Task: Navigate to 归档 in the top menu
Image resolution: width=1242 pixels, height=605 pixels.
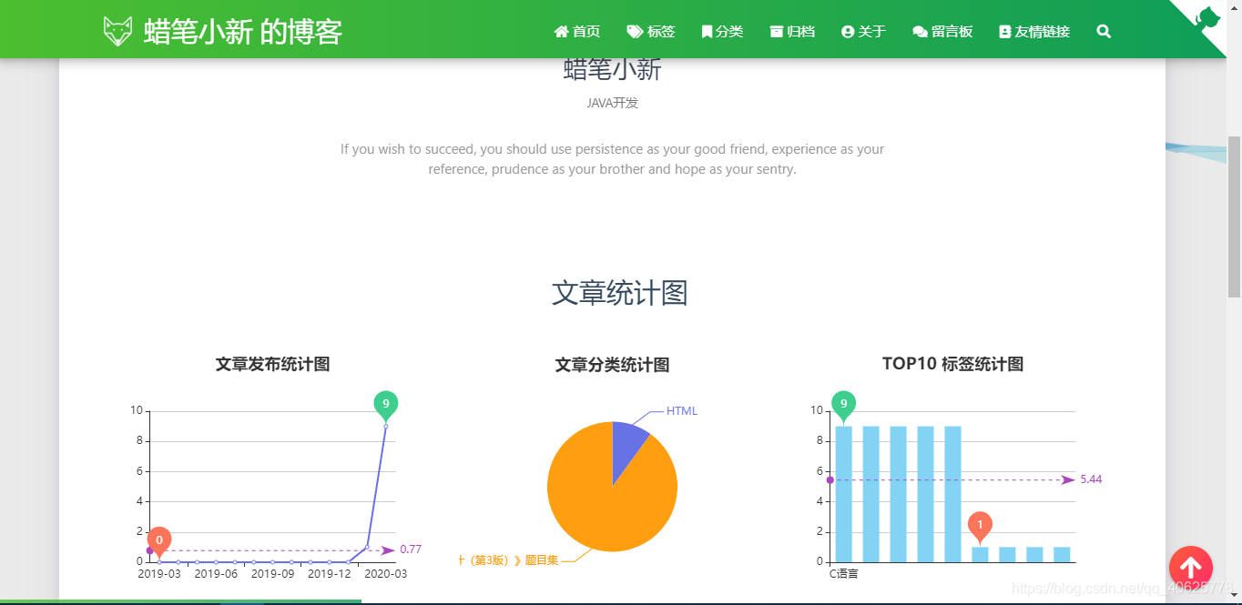Action: [x=799, y=31]
